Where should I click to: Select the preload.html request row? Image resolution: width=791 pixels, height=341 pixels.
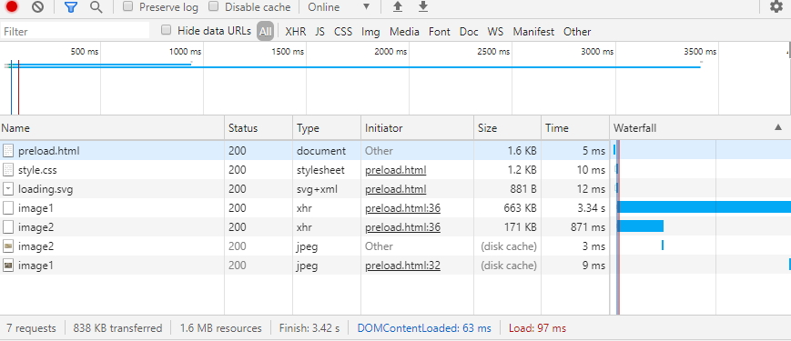coord(395,150)
